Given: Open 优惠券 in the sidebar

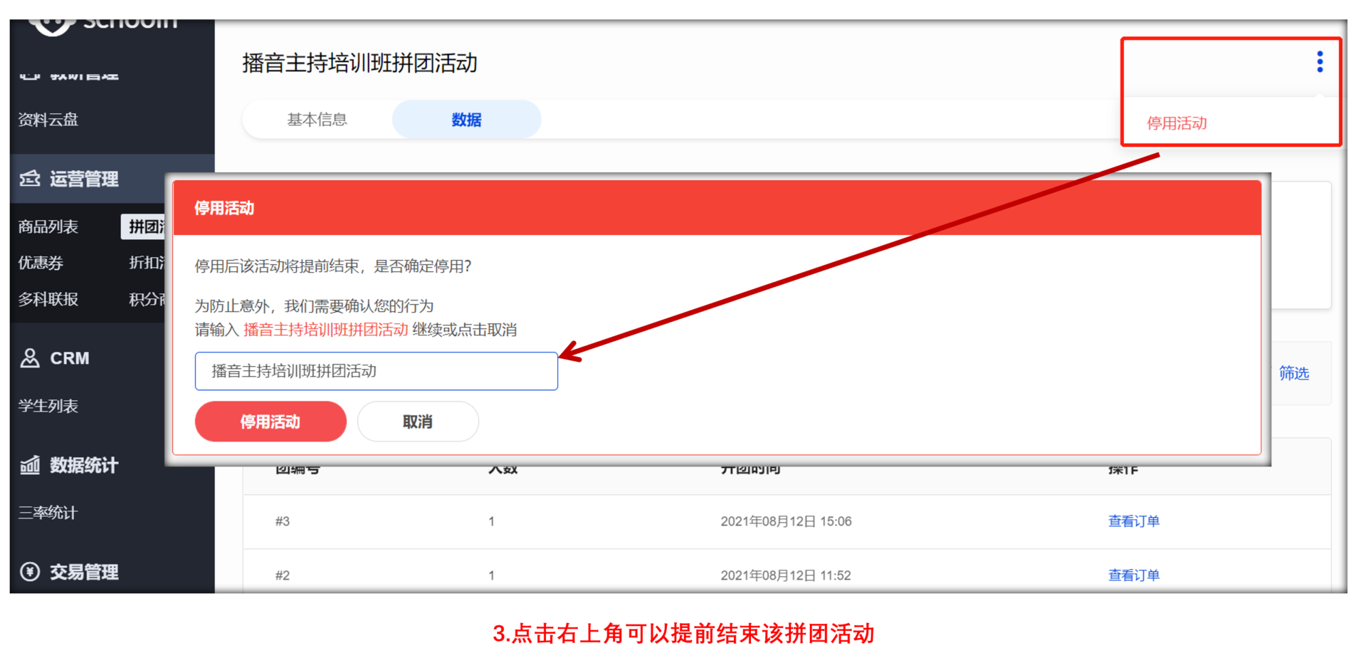Looking at the screenshot, I should pos(41,263).
